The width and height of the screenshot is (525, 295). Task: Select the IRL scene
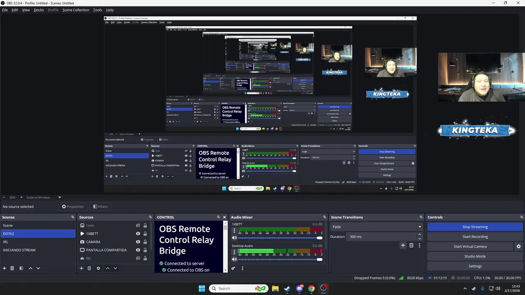tap(38, 242)
